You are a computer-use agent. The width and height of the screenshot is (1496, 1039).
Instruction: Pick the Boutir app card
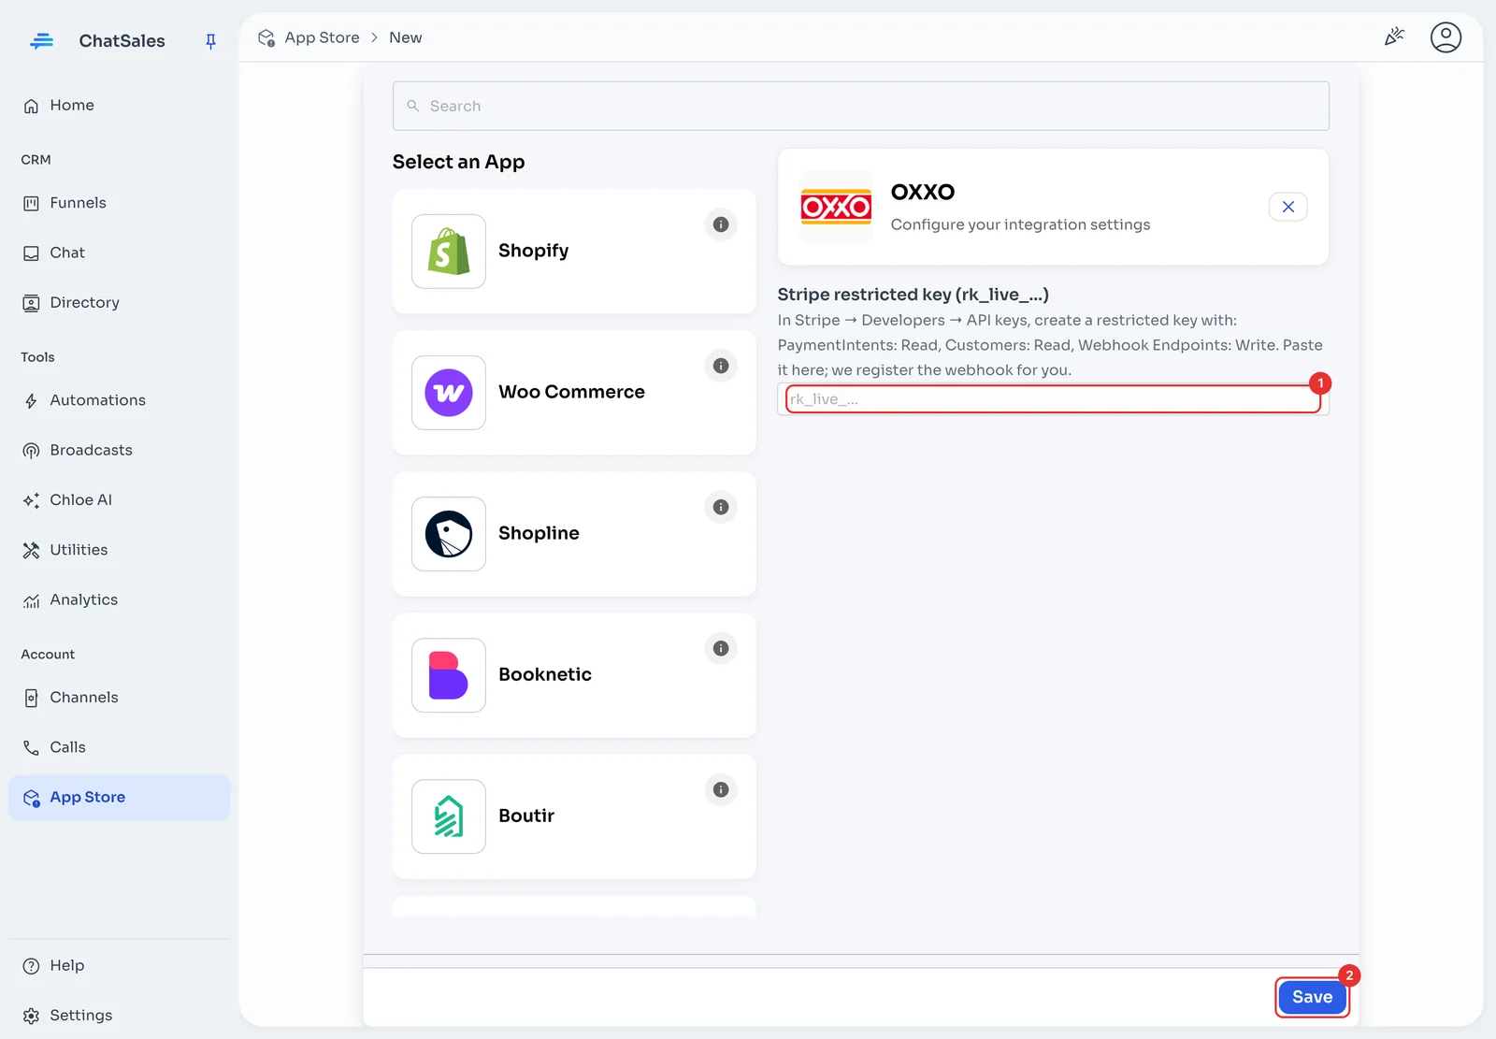(574, 816)
